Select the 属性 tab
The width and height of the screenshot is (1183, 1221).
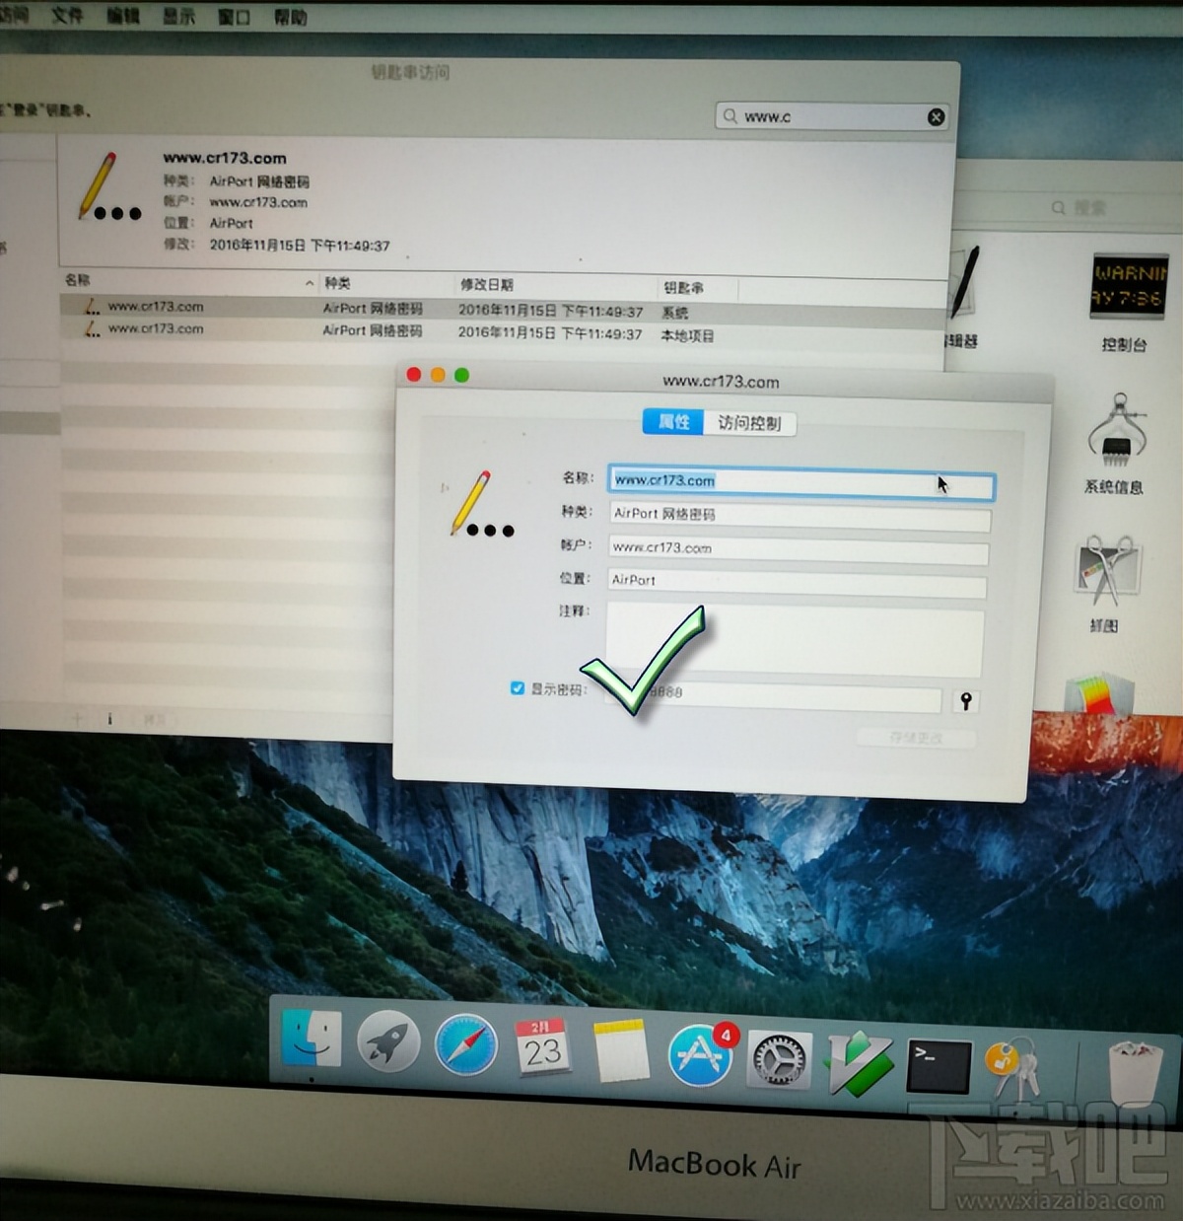tap(673, 422)
